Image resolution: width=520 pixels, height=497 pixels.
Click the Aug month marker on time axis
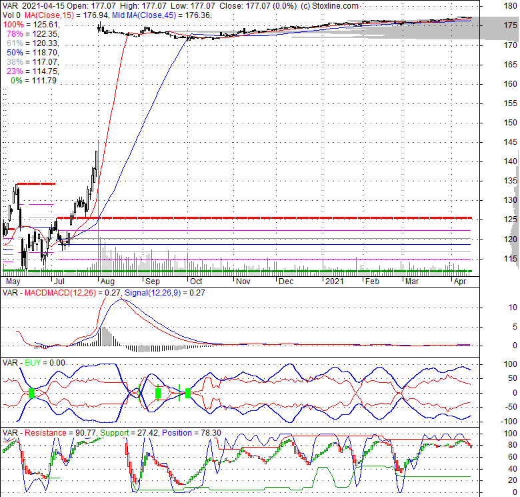[108, 282]
